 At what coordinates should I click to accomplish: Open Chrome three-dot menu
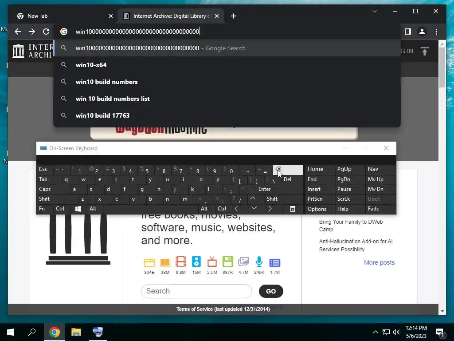pos(436,32)
